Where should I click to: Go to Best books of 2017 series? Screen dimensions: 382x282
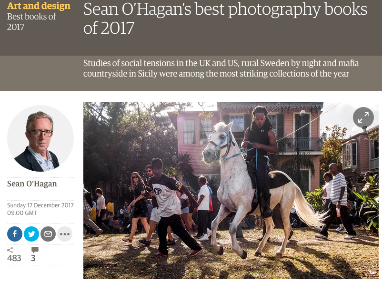point(31,22)
